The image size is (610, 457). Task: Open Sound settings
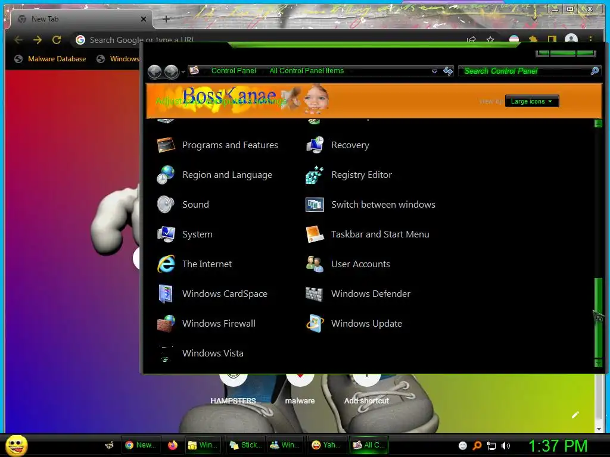[183, 205]
